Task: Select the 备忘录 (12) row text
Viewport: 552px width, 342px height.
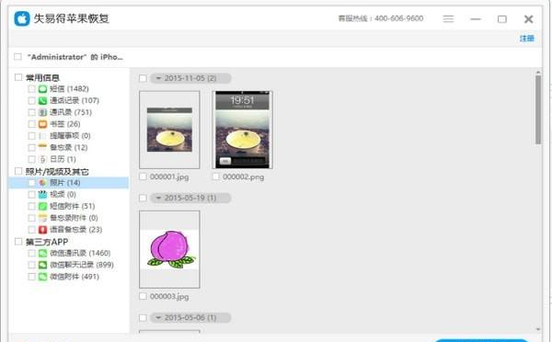Action: click(x=69, y=147)
